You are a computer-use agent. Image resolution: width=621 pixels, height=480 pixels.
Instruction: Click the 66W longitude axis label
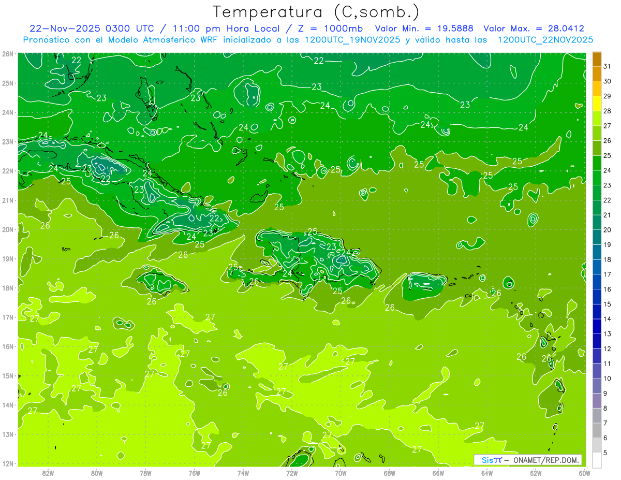(438, 473)
